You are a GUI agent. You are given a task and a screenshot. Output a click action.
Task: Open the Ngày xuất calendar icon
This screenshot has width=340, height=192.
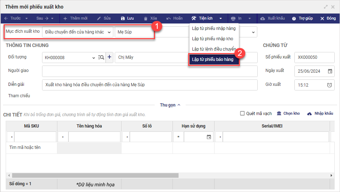330,71
